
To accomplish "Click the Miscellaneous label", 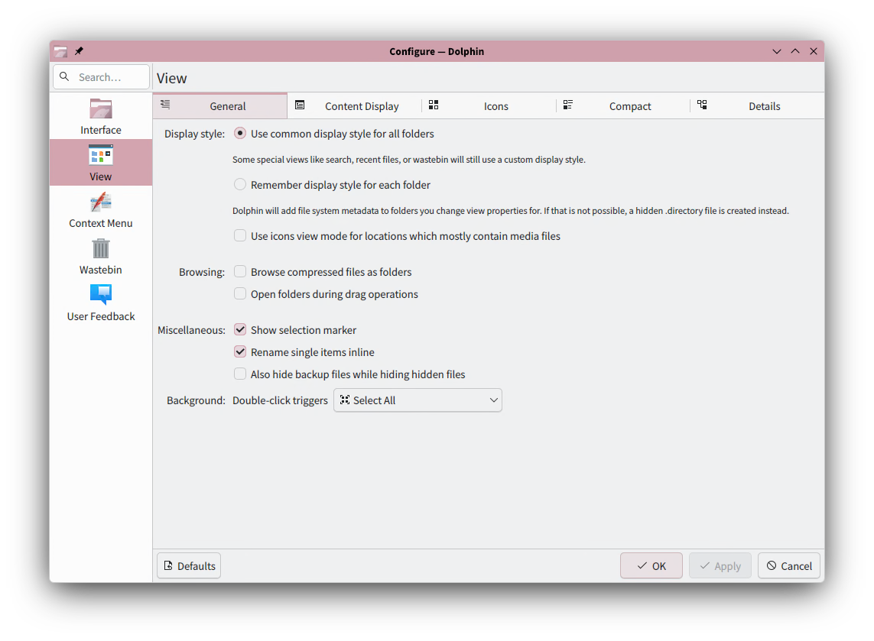I will (191, 330).
